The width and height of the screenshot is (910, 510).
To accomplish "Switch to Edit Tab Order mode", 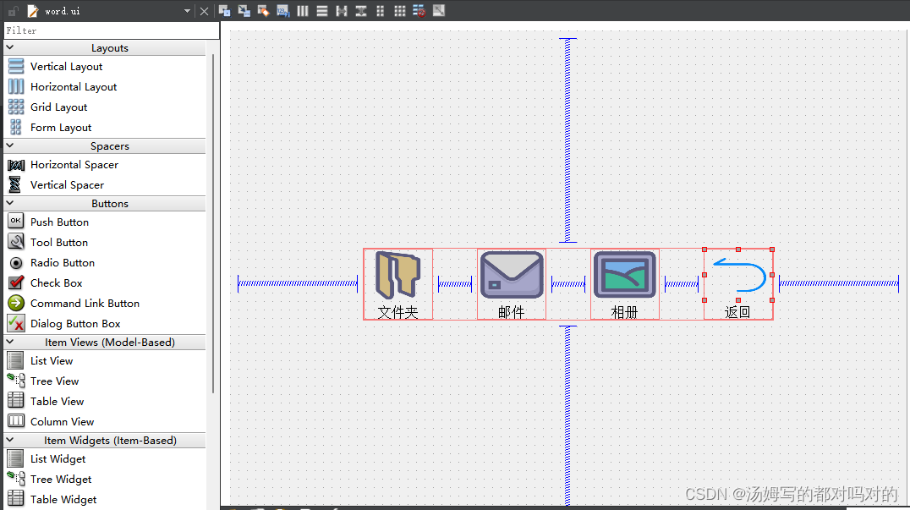I will [283, 10].
